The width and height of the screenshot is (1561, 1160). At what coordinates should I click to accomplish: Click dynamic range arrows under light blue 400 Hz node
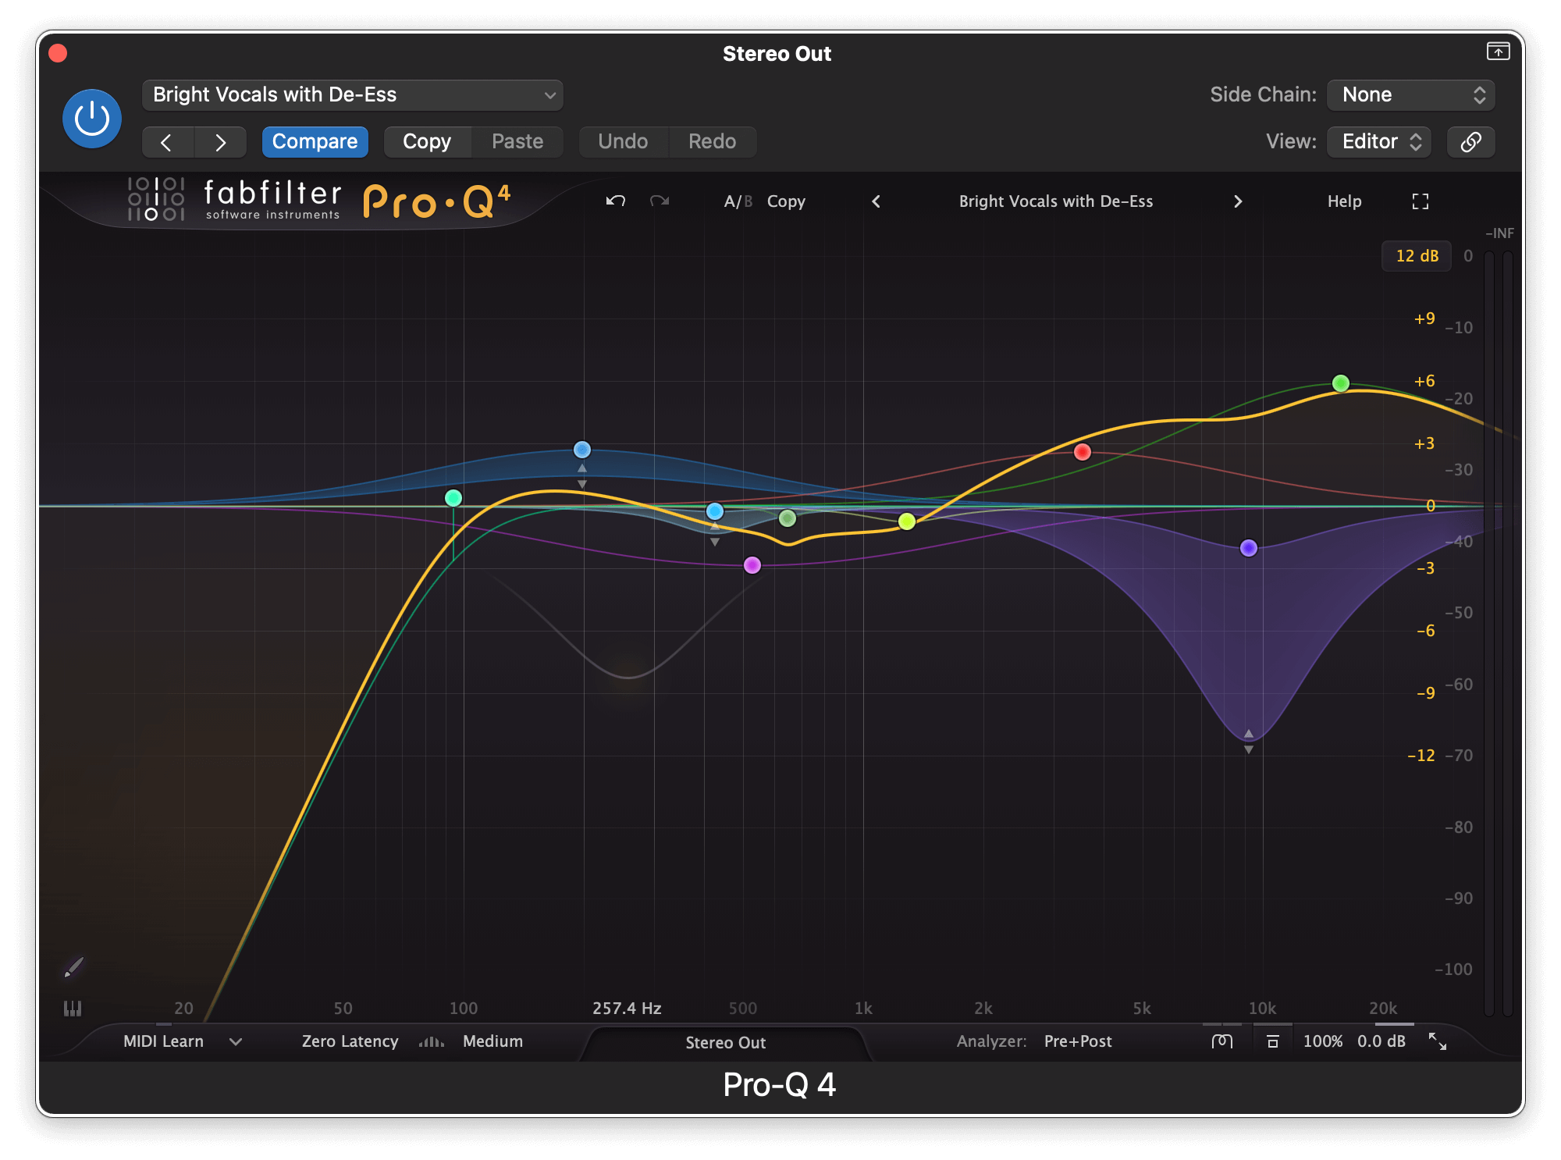(715, 536)
